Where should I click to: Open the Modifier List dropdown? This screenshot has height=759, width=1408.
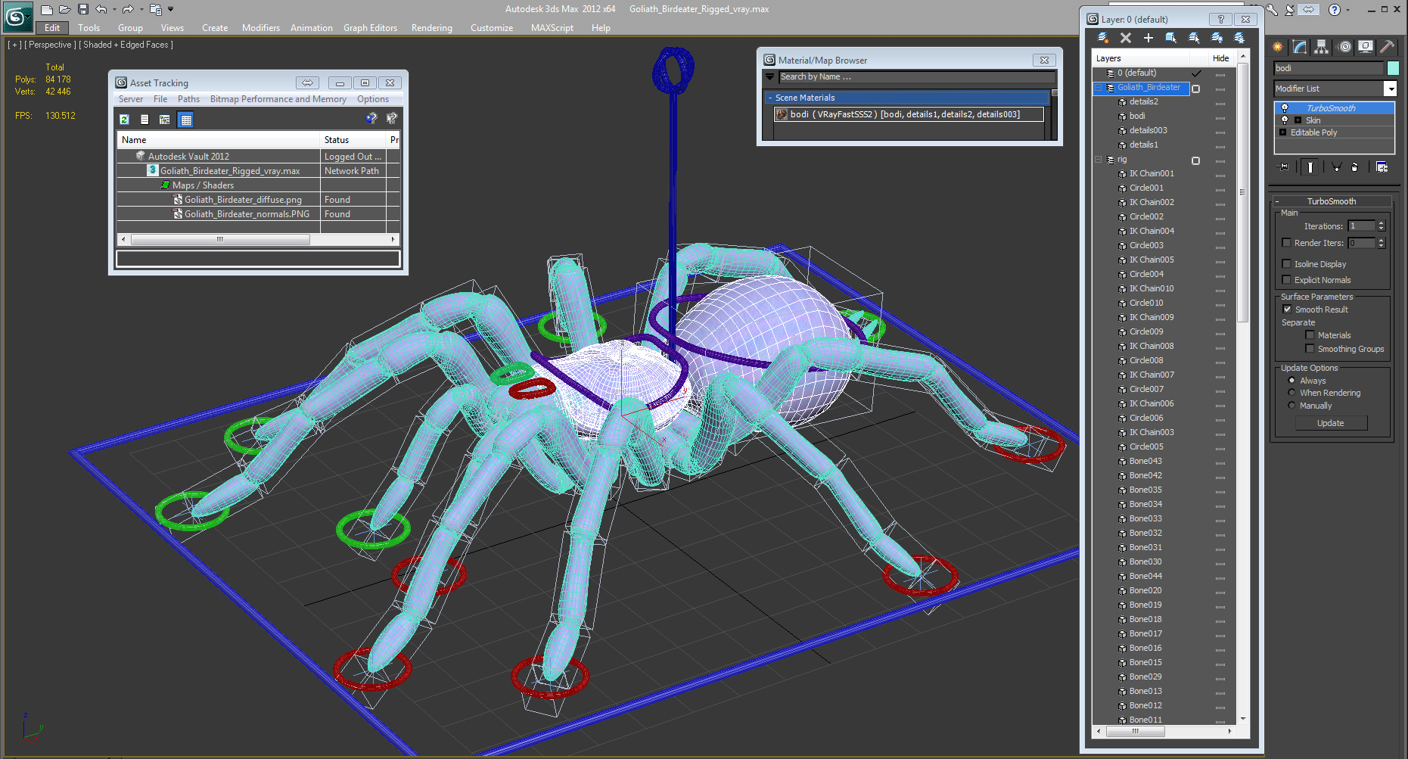click(1390, 89)
